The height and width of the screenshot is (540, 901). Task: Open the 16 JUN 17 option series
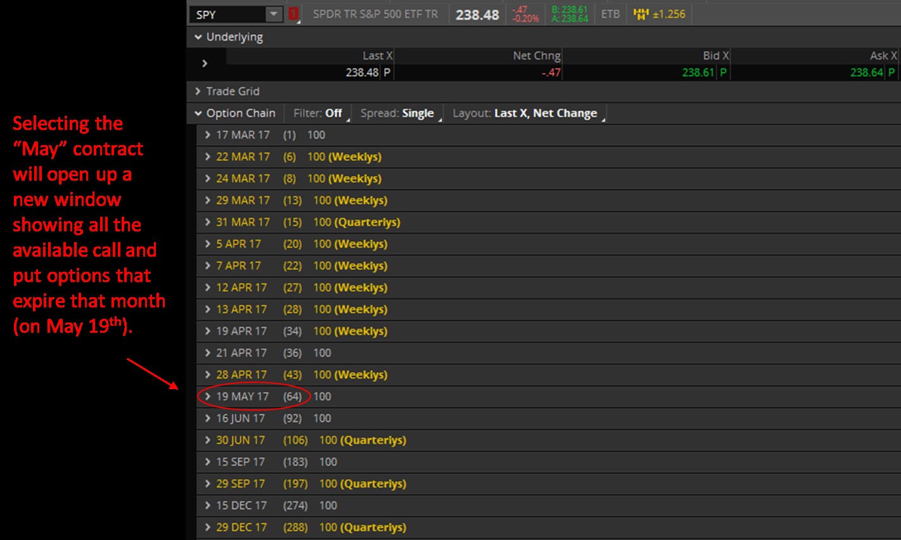pyautogui.click(x=208, y=418)
